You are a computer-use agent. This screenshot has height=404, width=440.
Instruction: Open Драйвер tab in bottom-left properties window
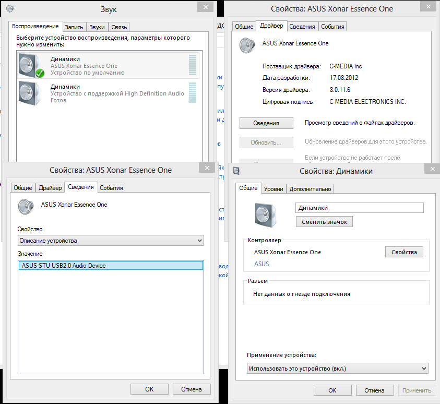[50, 188]
